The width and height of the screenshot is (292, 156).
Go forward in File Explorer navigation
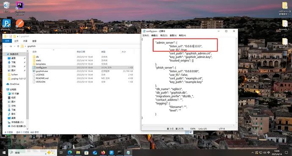point(11,46)
